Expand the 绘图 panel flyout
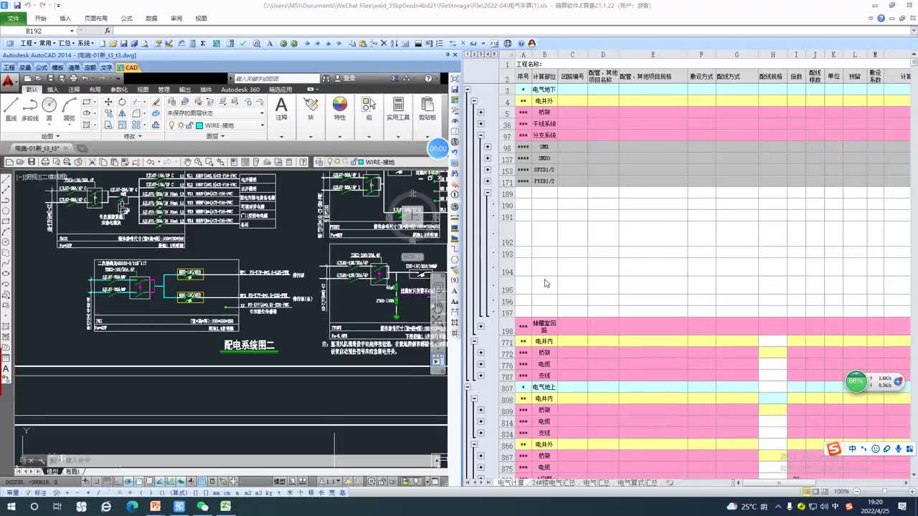This screenshot has width=918, height=516. point(49,136)
